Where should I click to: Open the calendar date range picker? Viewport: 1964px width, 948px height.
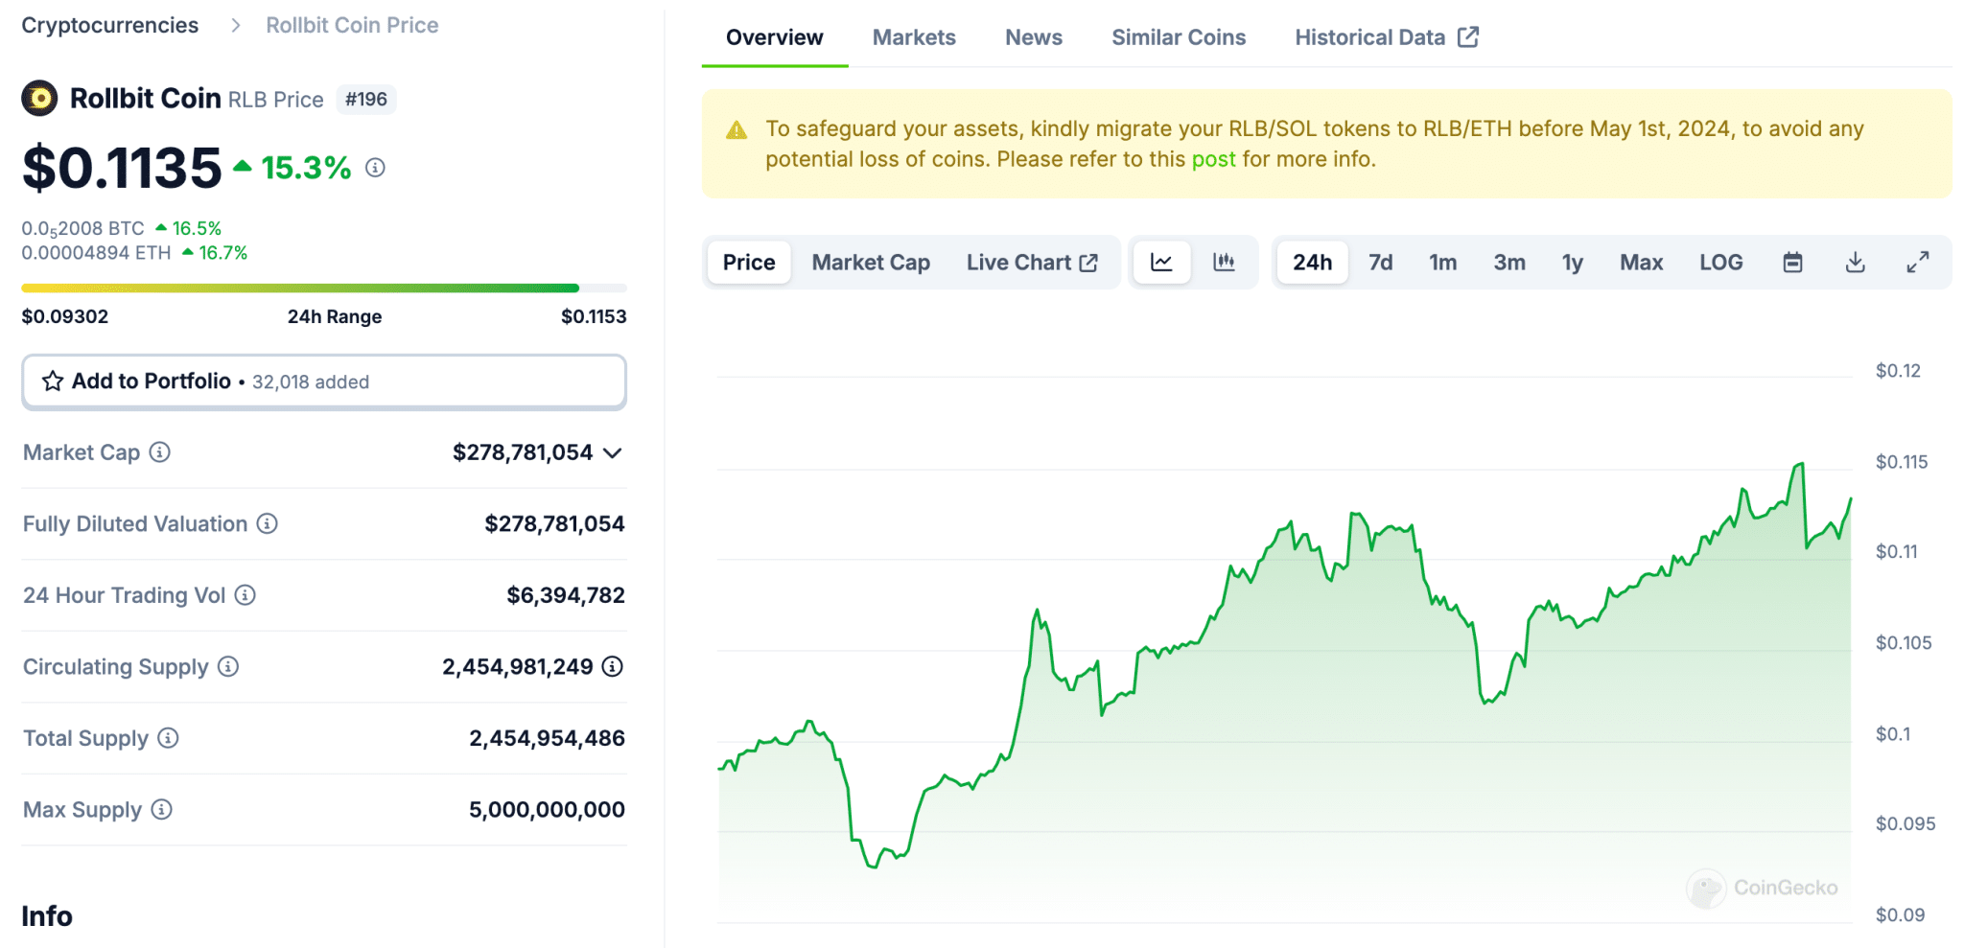1792,263
